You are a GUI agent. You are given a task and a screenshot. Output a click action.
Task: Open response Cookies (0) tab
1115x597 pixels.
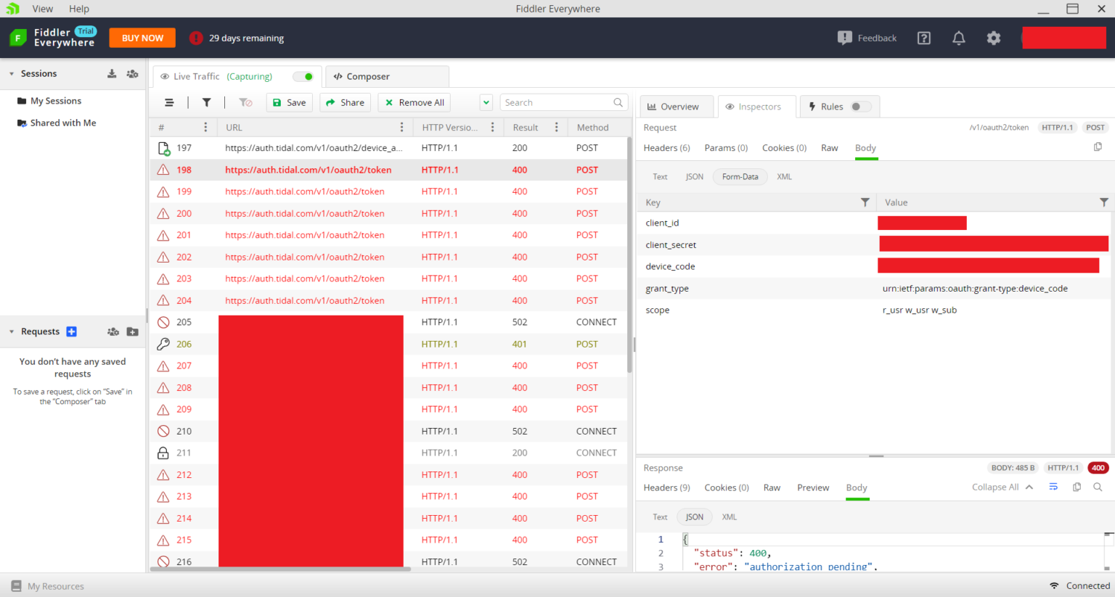pyautogui.click(x=726, y=487)
